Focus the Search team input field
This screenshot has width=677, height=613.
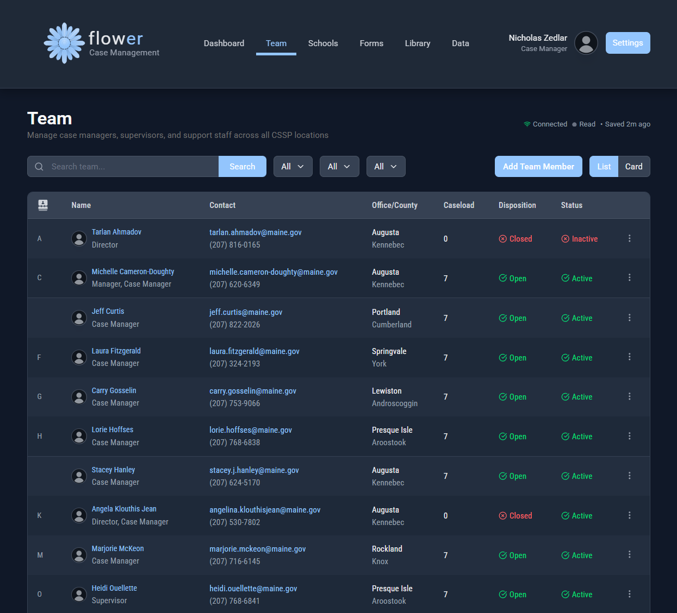point(131,167)
